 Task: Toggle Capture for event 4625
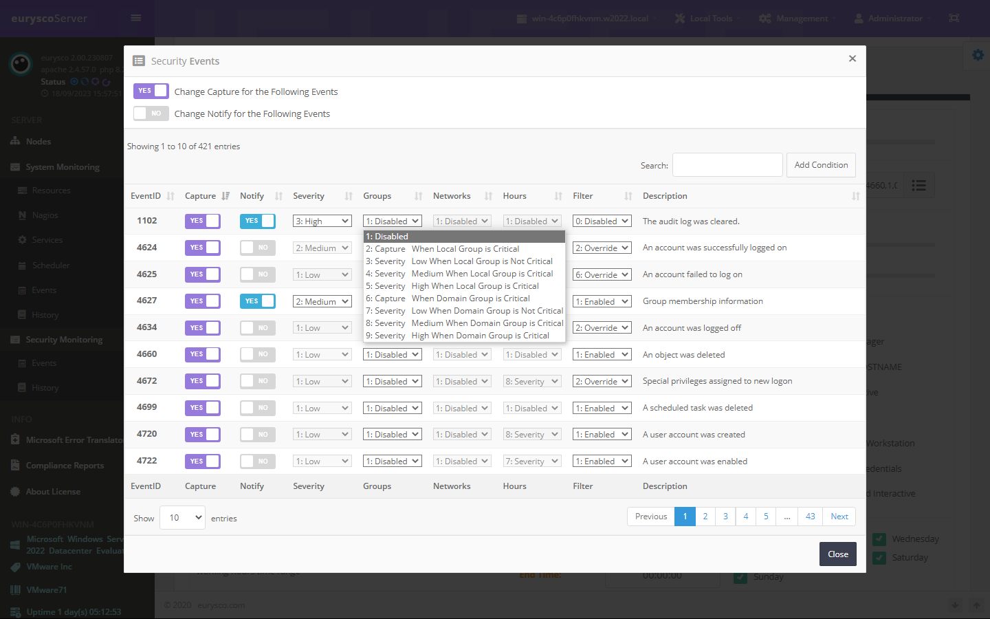point(203,274)
